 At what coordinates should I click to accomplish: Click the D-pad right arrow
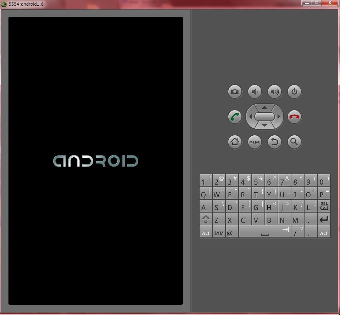tap(279, 117)
